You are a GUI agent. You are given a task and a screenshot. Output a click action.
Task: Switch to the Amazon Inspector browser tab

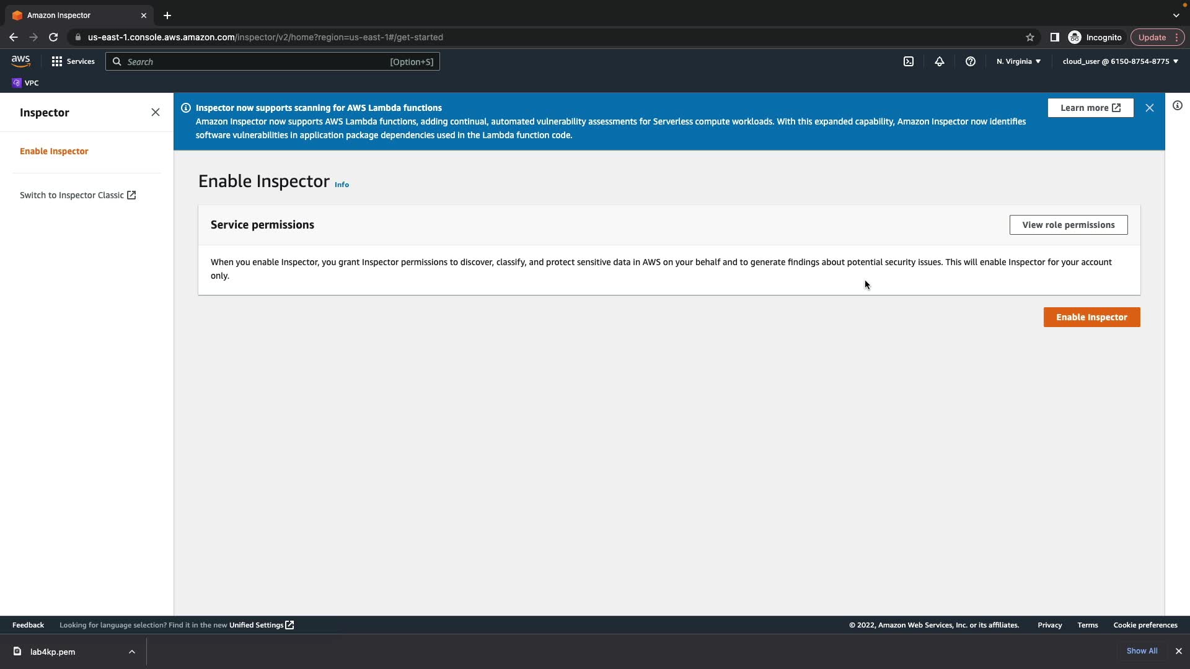[x=74, y=15]
